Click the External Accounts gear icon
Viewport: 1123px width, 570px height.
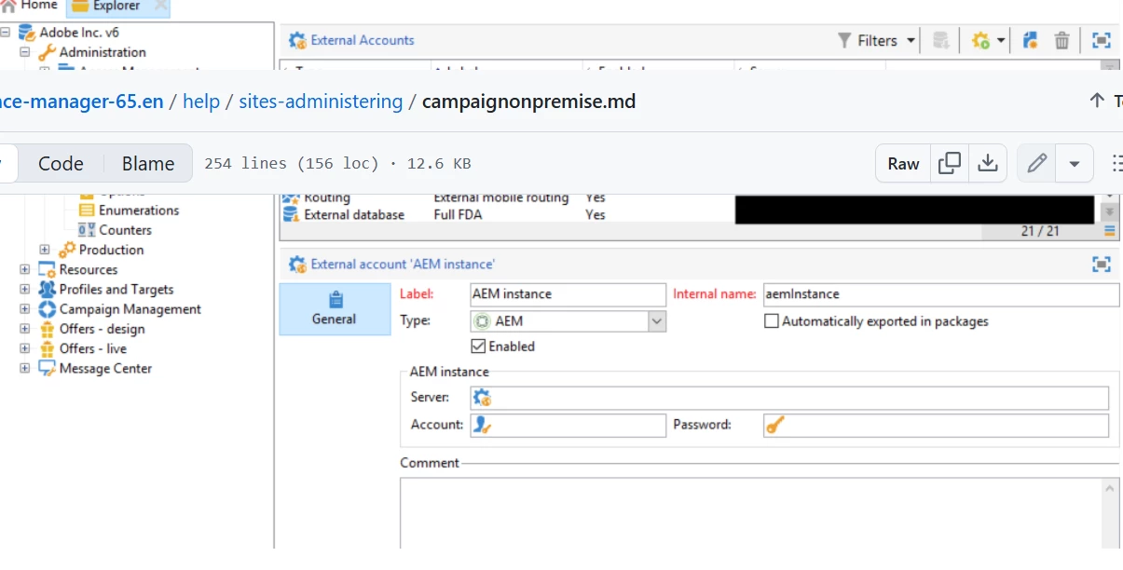coord(297,40)
